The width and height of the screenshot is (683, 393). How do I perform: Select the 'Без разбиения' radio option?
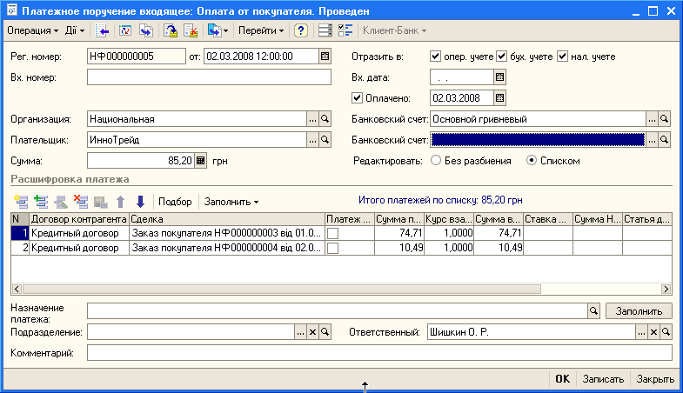click(435, 161)
